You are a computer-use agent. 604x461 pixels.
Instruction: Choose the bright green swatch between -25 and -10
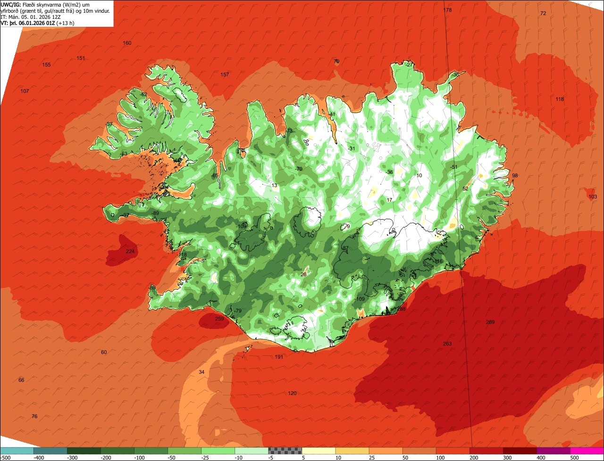pyautogui.click(x=218, y=451)
